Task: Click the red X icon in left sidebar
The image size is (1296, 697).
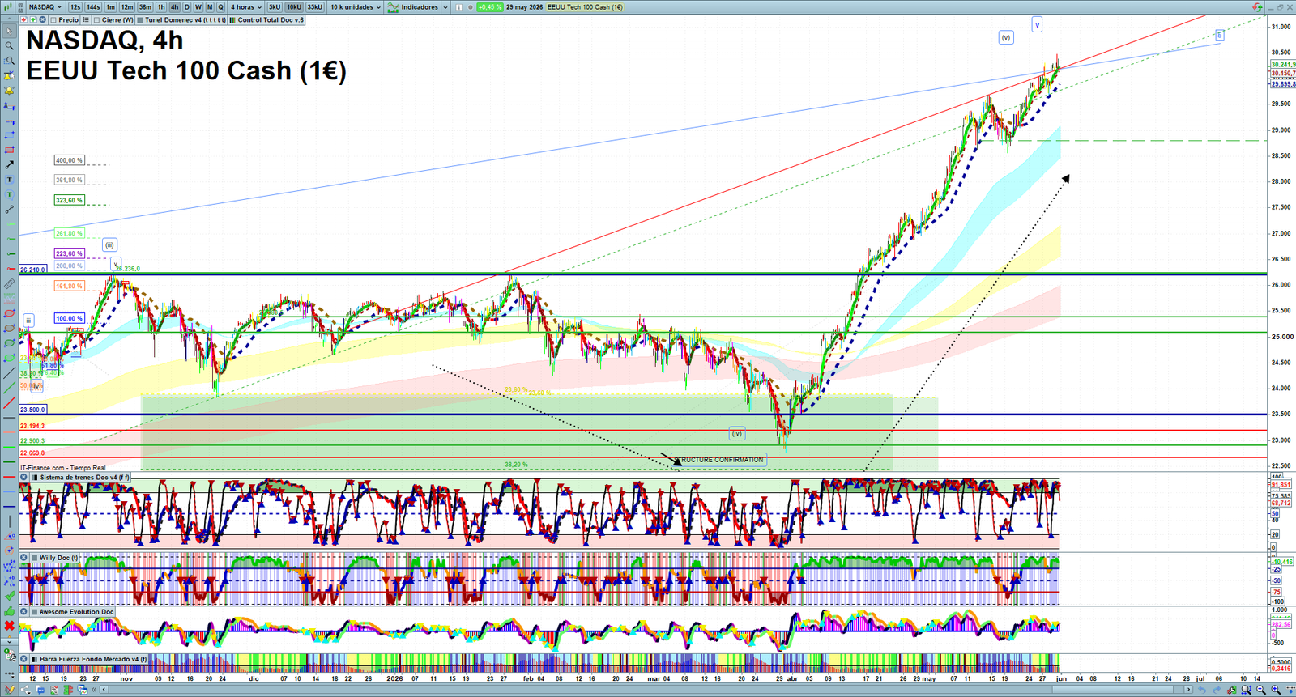Action: point(9,625)
